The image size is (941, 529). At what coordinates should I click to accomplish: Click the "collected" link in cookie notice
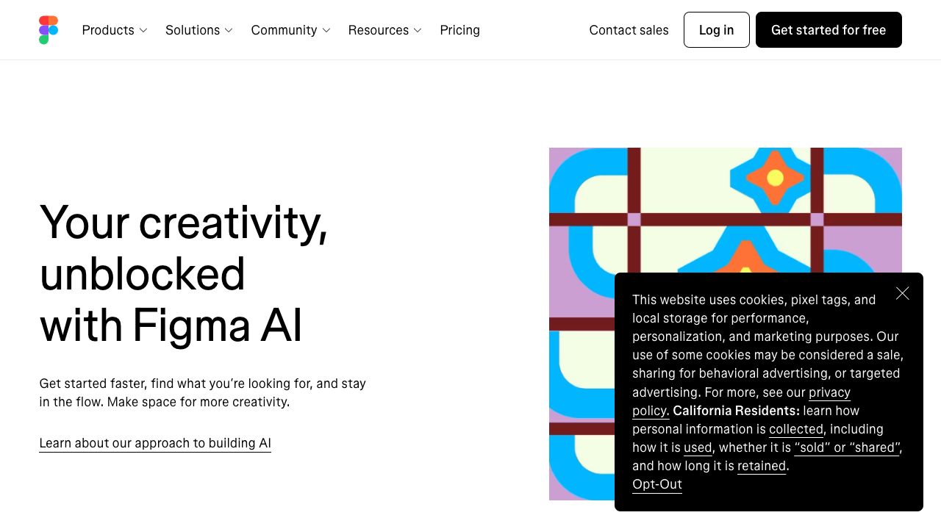click(796, 429)
